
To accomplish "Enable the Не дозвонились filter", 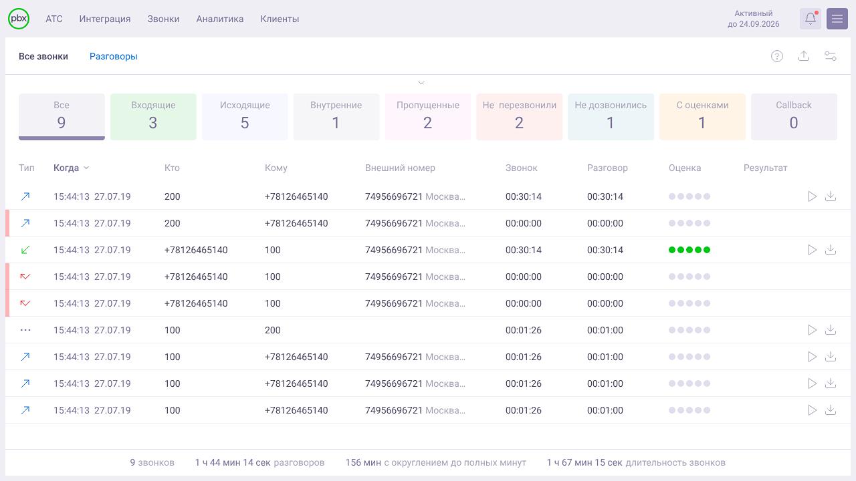I will [611, 116].
